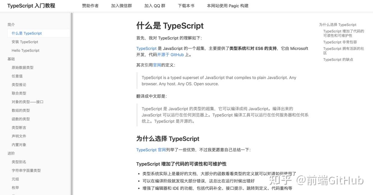Click the TypeScript 入门教程 site title
This screenshot has width=373, height=195.
pyautogui.click(x=31, y=5)
